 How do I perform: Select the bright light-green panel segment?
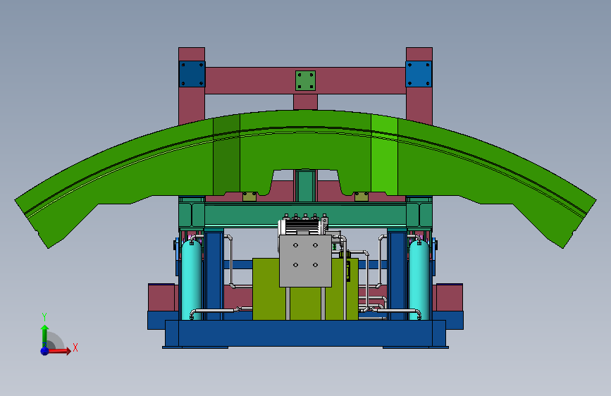coord(384,156)
